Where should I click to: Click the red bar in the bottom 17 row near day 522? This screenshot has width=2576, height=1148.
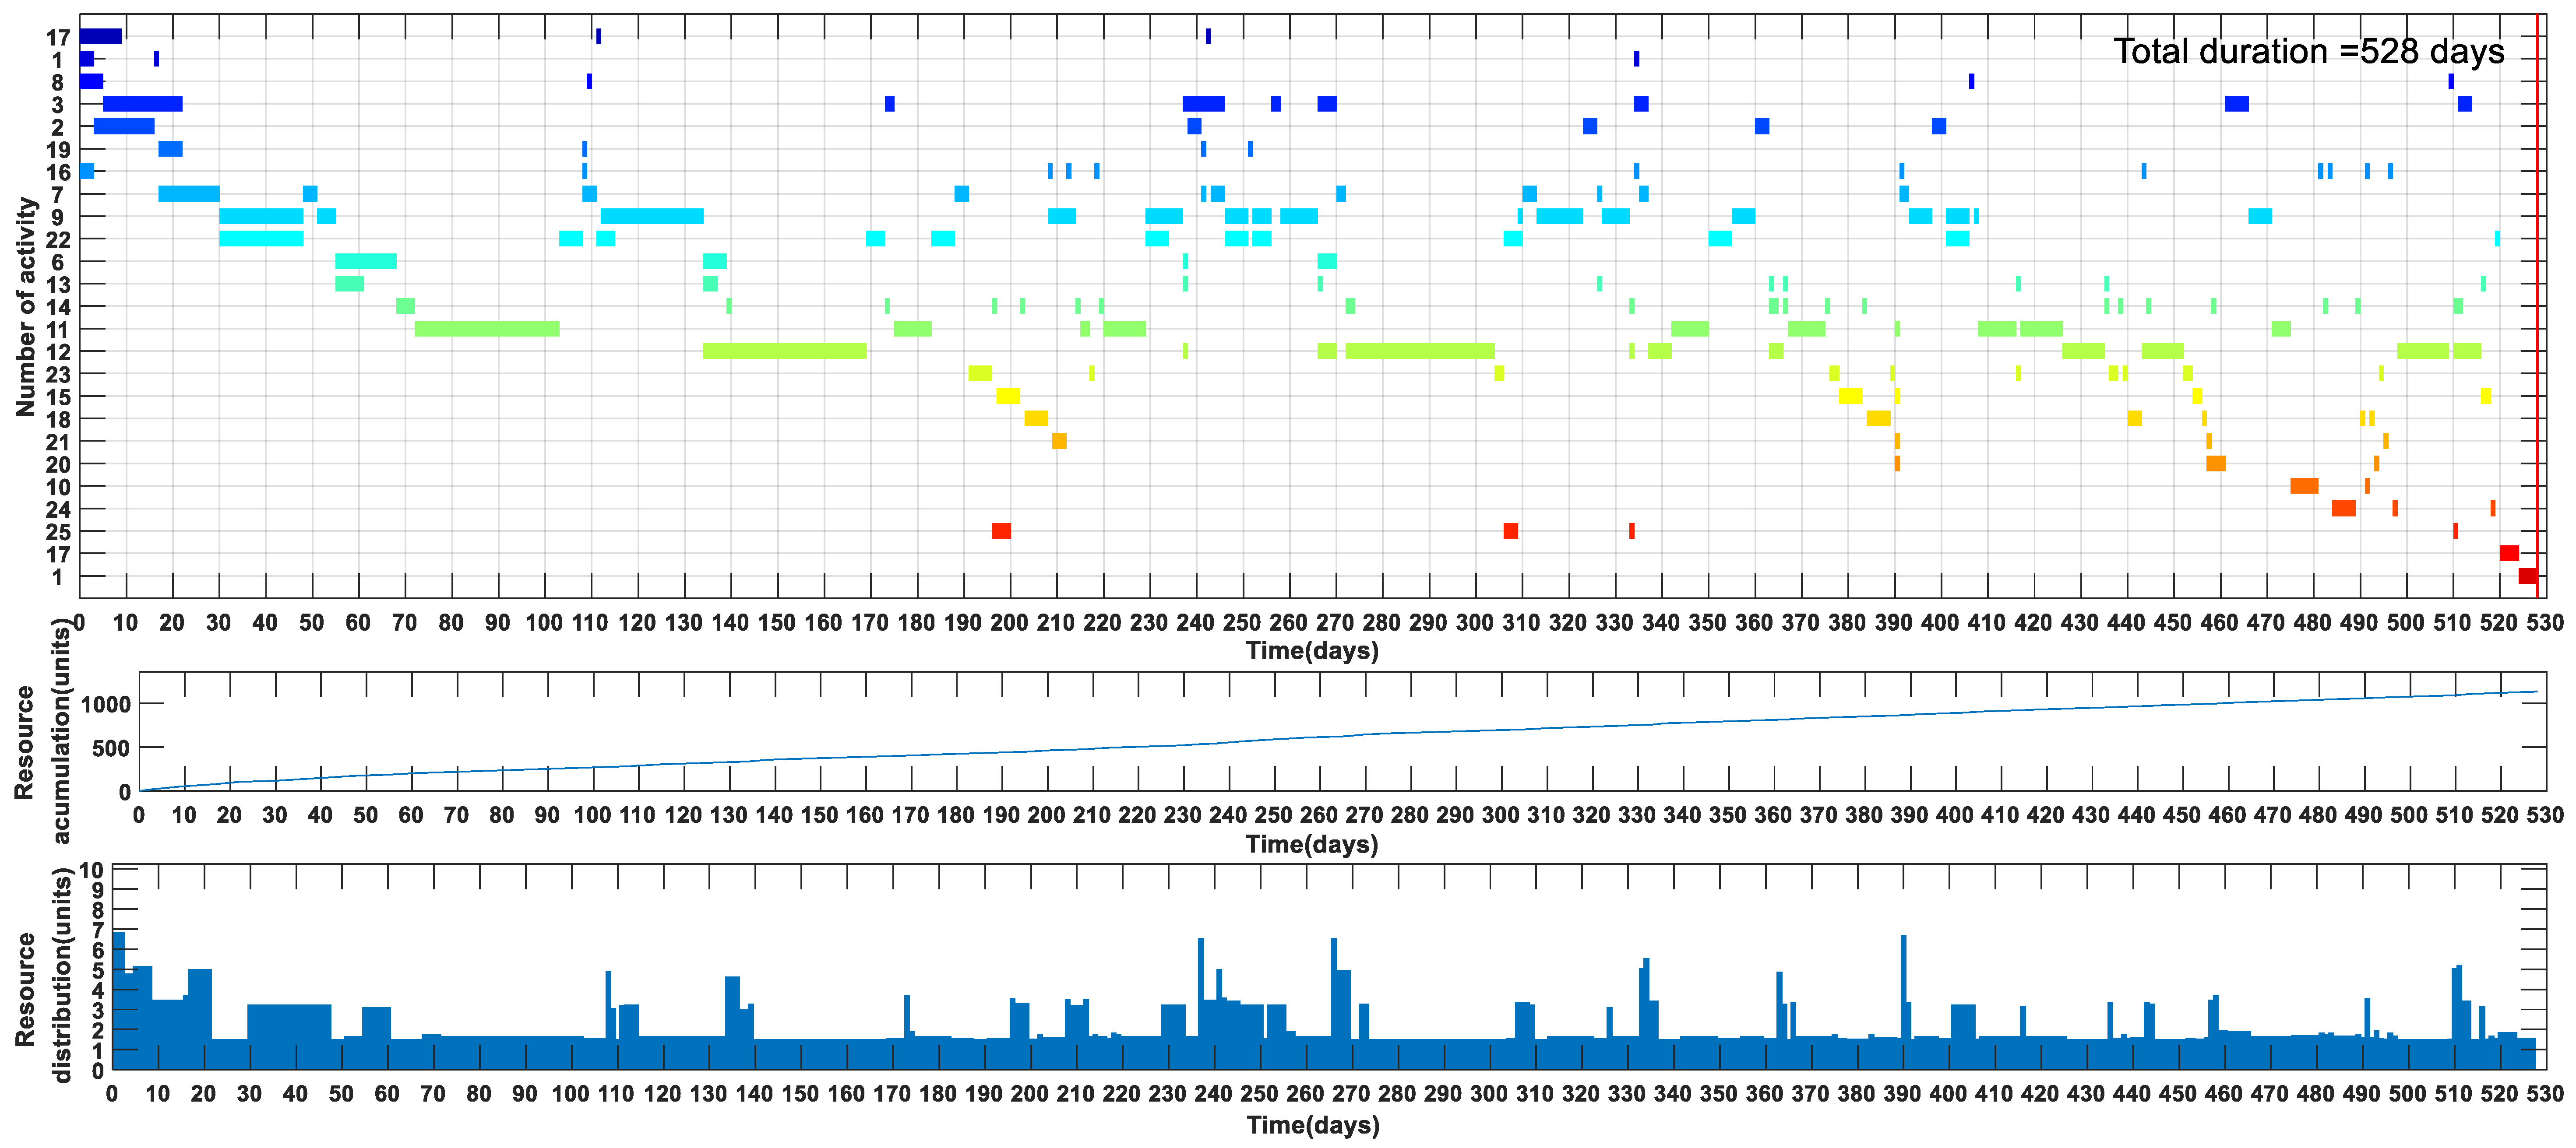click(x=2509, y=554)
